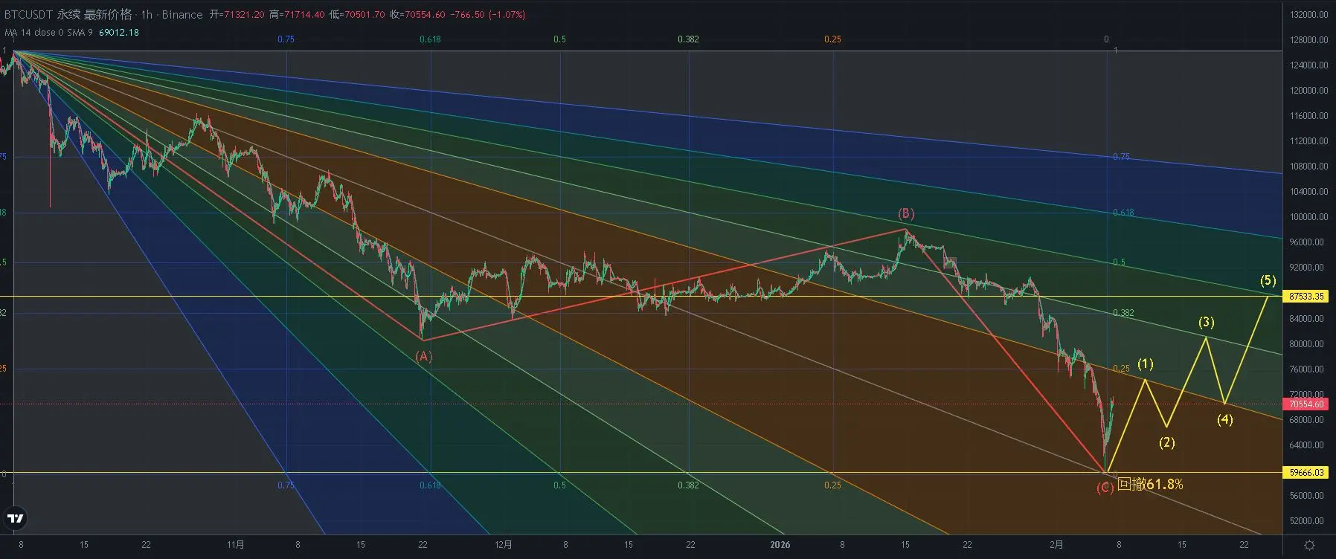The height and width of the screenshot is (559, 1336).
Task: Click 0.25 label at bottom of fan
Action: pos(832,485)
